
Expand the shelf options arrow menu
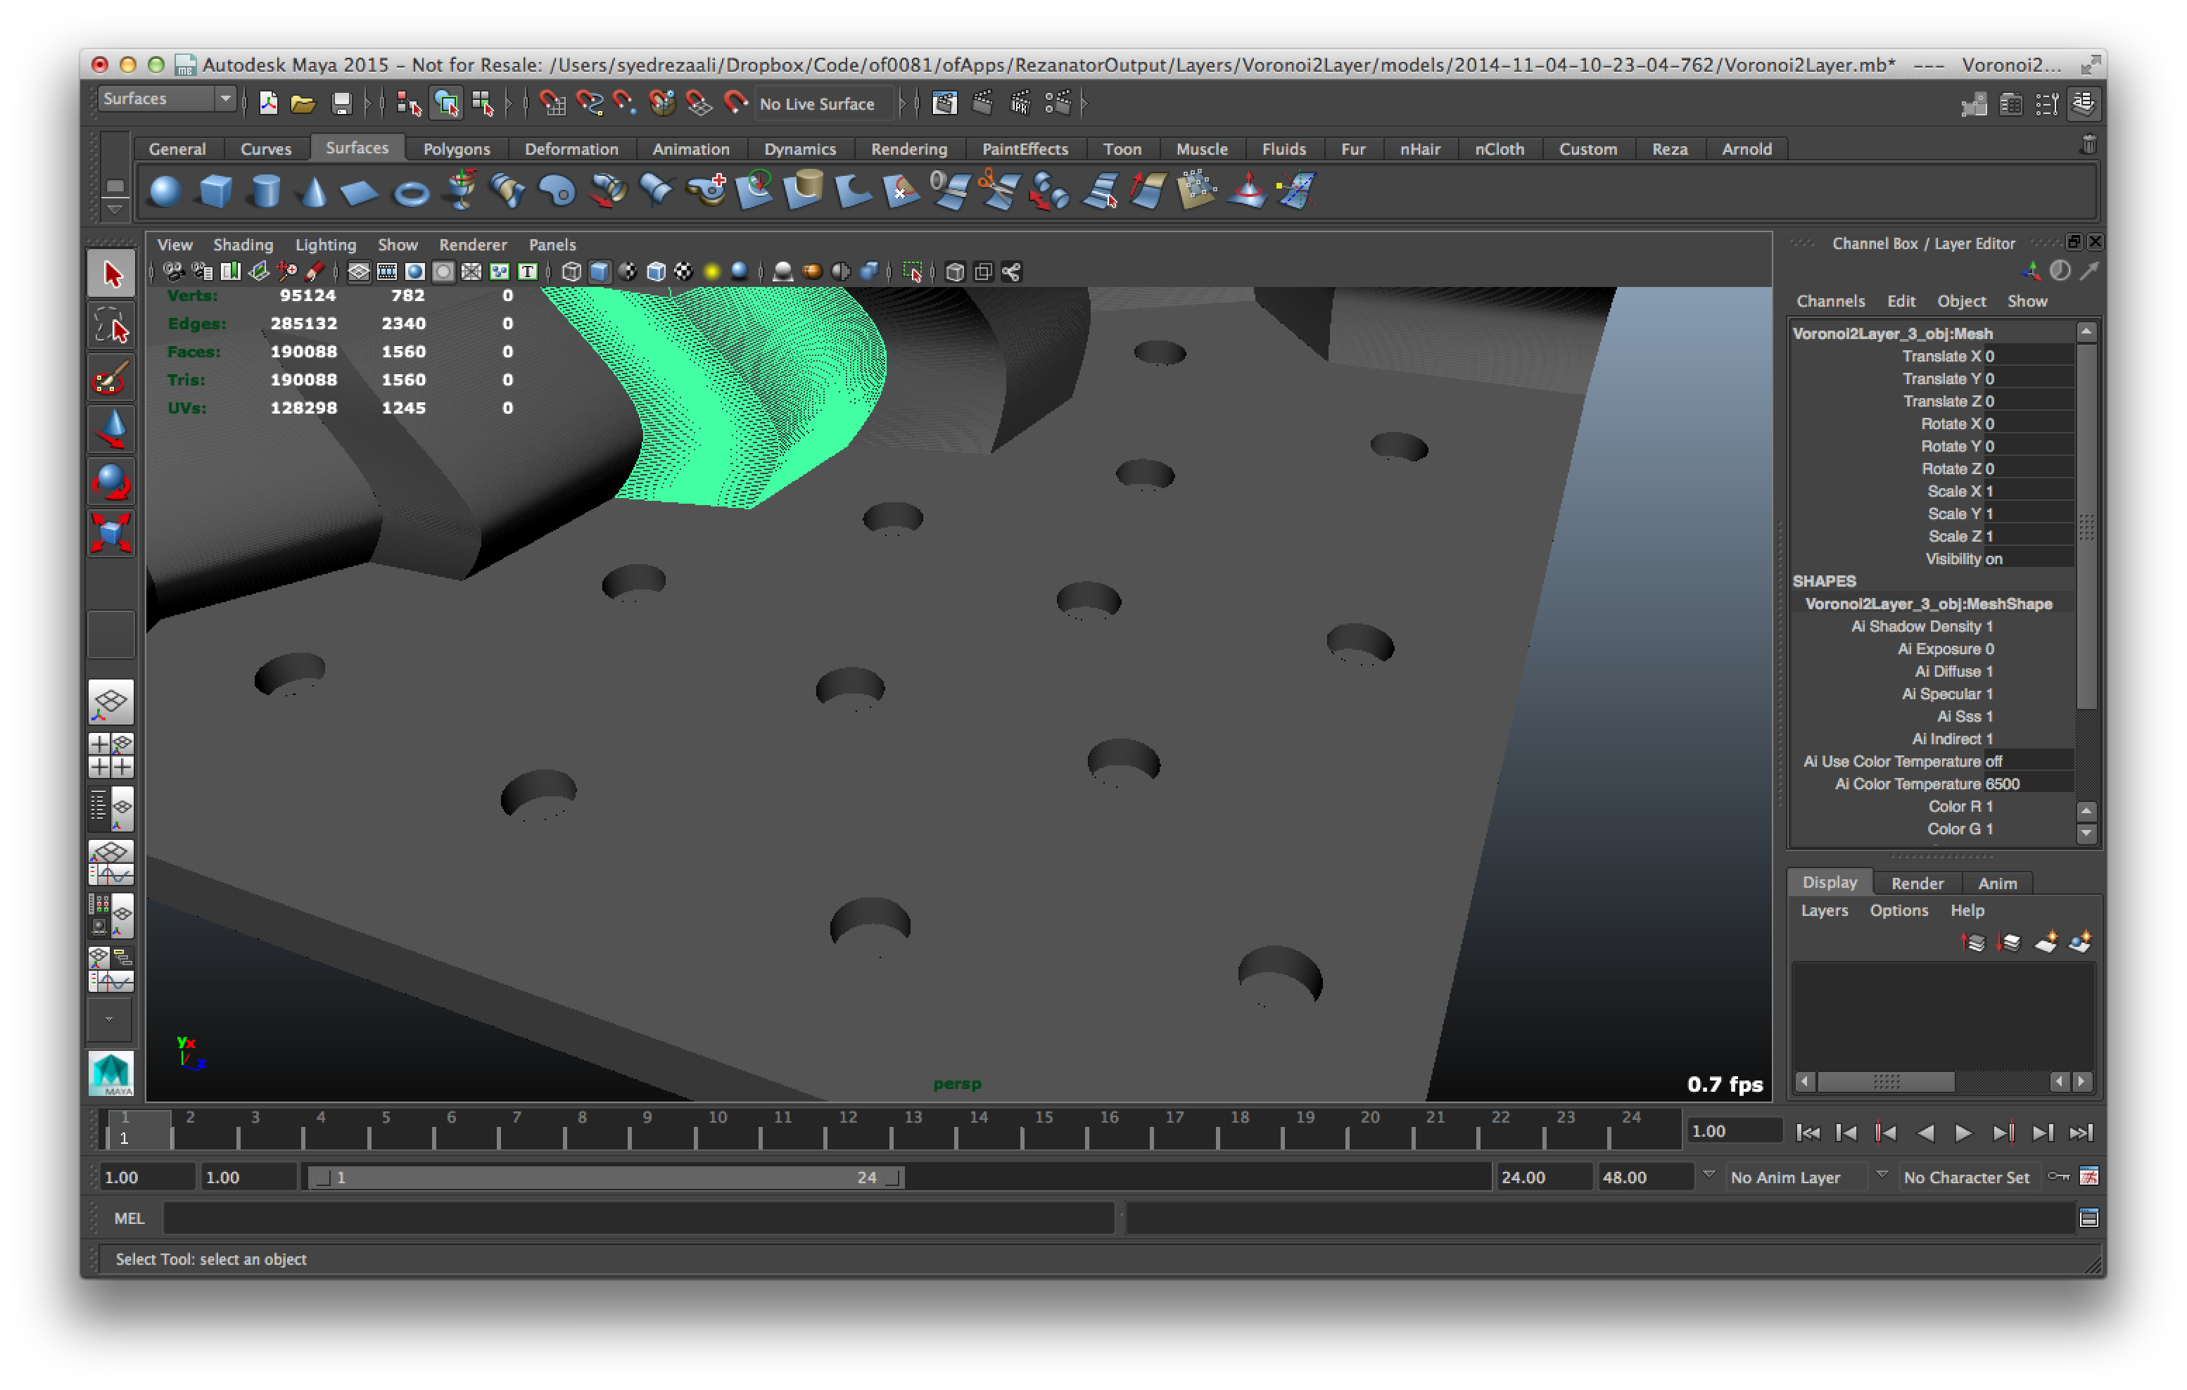point(115,210)
